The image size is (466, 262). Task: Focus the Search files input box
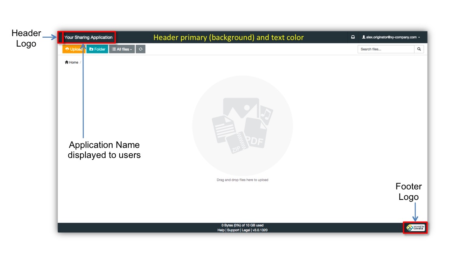(386, 49)
